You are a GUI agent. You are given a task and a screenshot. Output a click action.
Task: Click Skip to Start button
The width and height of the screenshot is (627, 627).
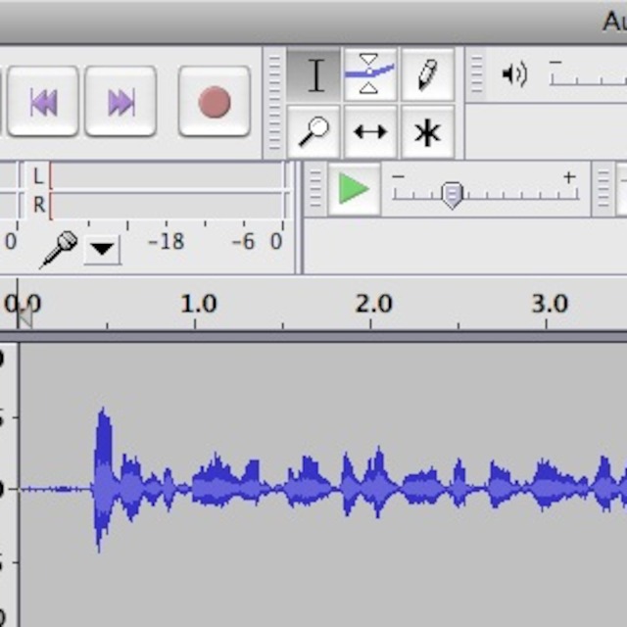[43, 102]
